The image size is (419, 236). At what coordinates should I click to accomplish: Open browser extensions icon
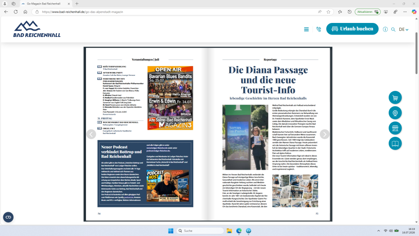click(x=396, y=12)
